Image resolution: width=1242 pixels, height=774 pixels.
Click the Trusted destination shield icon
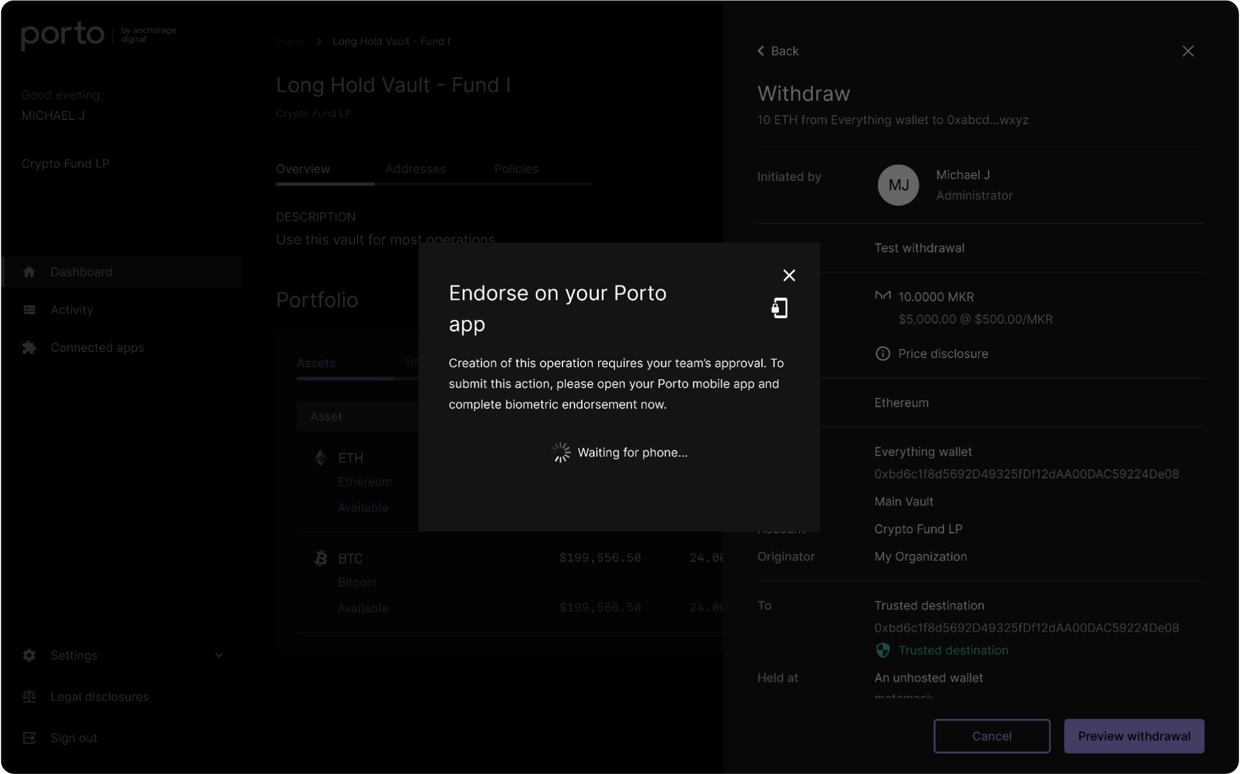pyautogui.click(x=883, y=650)
